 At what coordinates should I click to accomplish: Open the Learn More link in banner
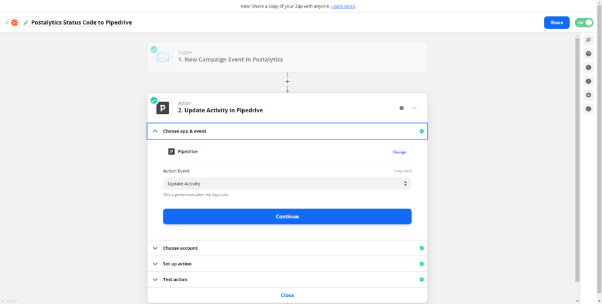343,6
